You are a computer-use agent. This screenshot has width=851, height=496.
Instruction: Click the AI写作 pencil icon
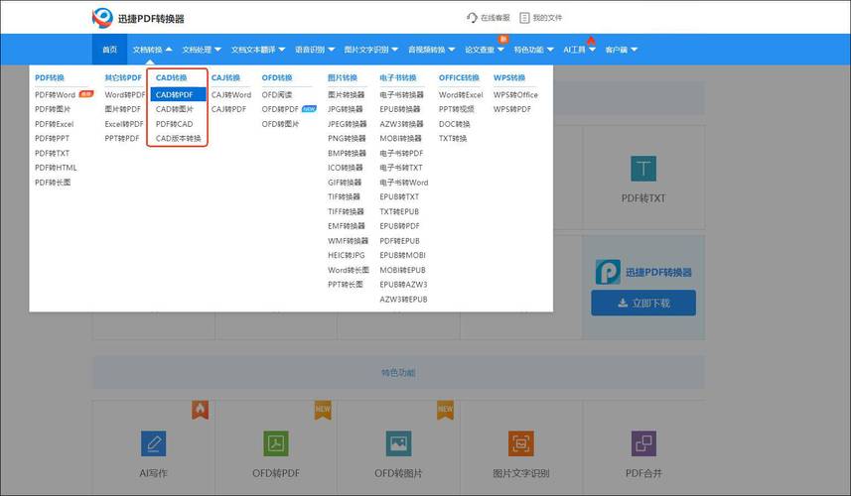pyautogui.click(x=154, y=443)
